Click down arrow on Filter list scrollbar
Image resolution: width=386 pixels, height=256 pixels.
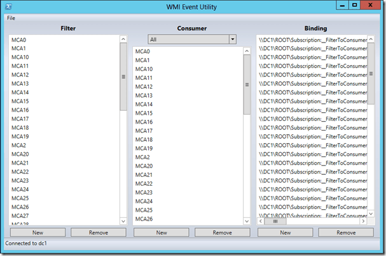(123, 221)
